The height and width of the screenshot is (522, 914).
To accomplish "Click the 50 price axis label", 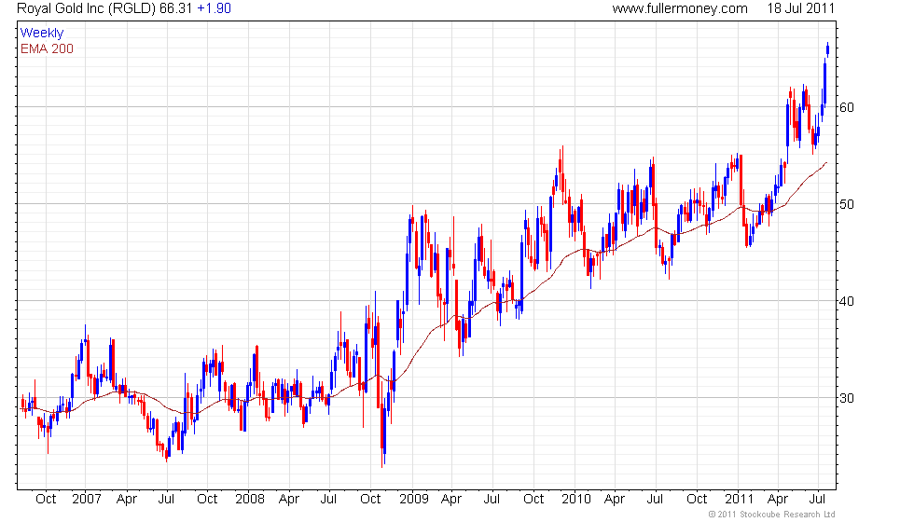I will click(x=847, y=204).
